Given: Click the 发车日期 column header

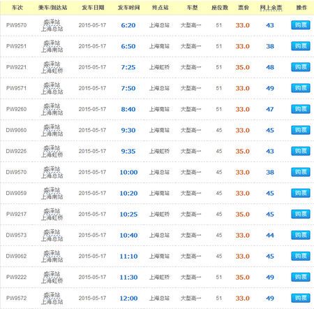Looking at the screenshot, I should pyautogui.click(x=93, y=8).
